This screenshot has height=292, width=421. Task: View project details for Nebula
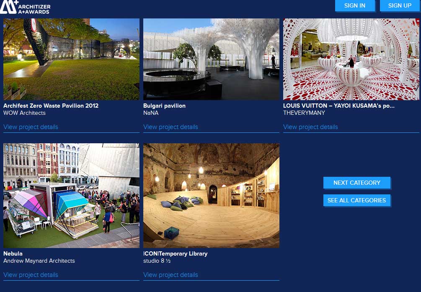pyautogui.click(x=31, y=275)
